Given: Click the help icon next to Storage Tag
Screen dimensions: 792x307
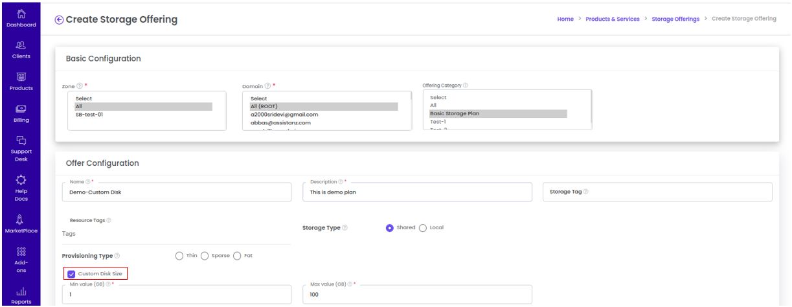Looking at the screenshot, I should (587, 192).
